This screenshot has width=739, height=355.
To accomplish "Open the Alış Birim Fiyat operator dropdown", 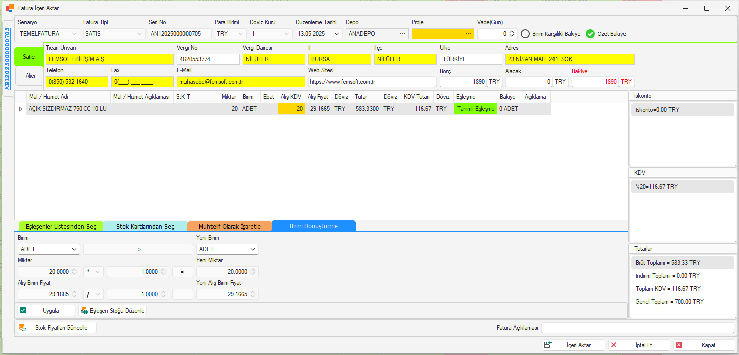I will pyautogui.click(x=98, y=294).
